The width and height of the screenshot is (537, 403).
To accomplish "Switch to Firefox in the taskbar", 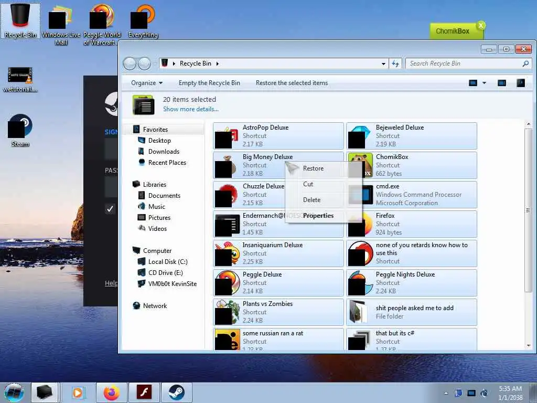I will coord(111,393).
